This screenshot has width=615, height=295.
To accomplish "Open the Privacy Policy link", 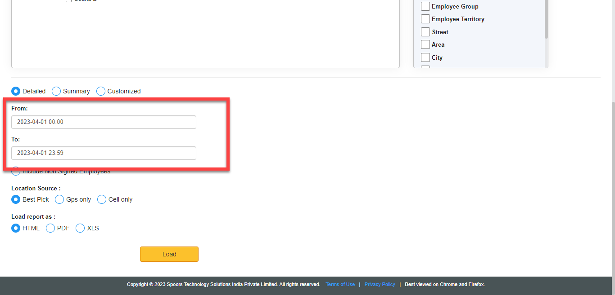I will 380,284.
